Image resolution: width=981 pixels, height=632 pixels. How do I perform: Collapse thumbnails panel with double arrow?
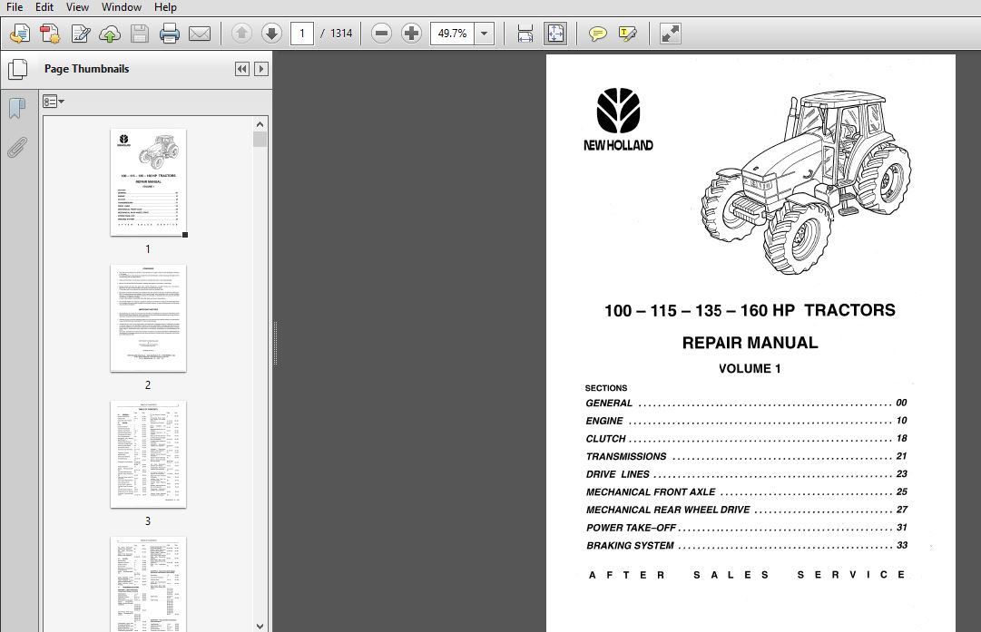242,69
